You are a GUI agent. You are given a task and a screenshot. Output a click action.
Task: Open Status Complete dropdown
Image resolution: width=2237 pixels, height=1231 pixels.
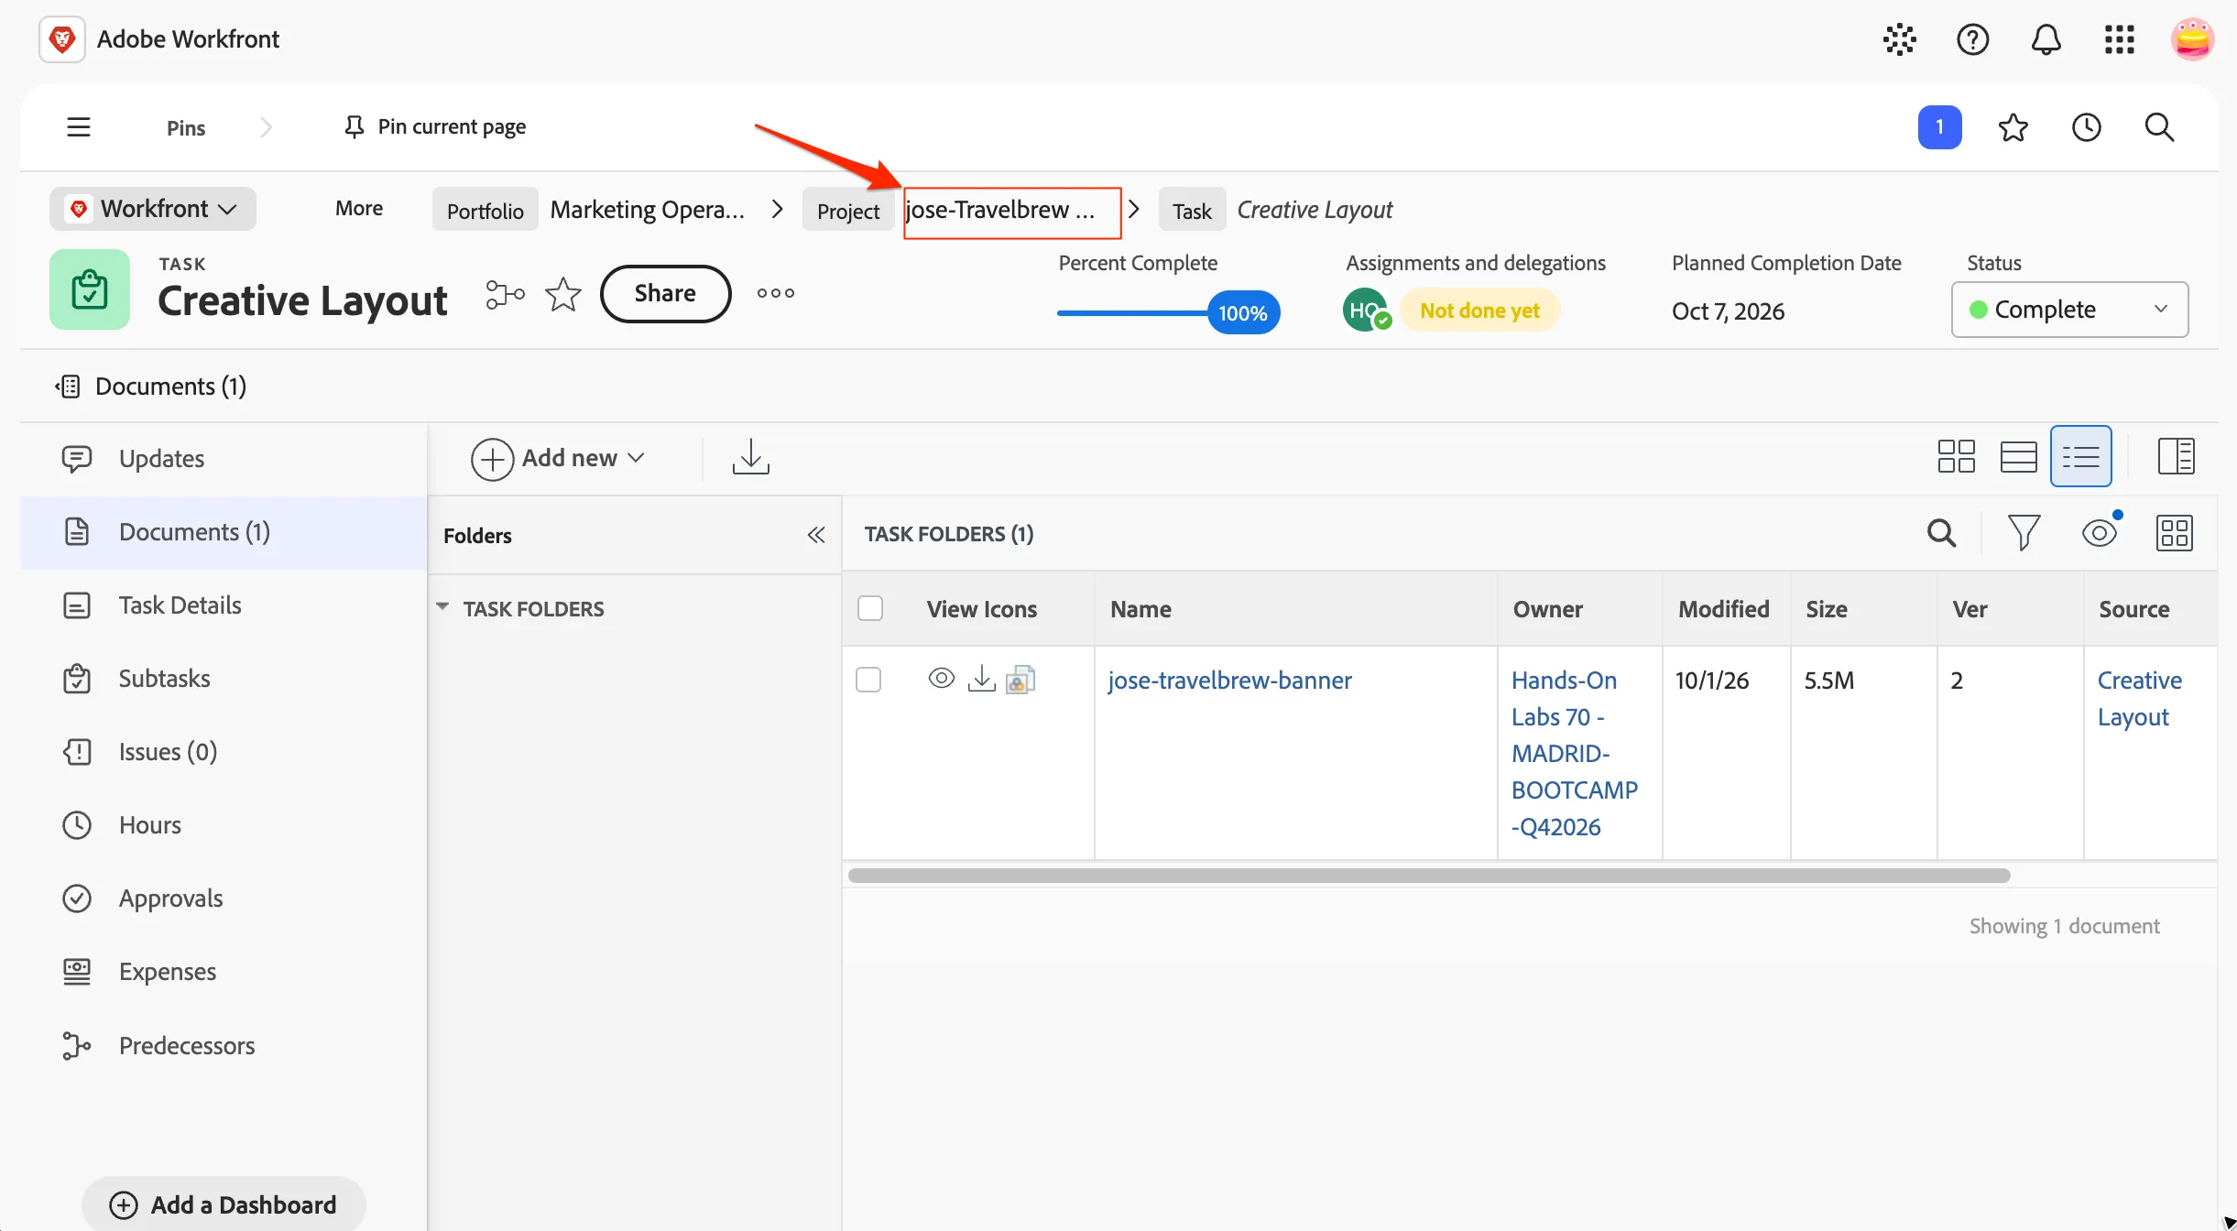pos(2069,310)
